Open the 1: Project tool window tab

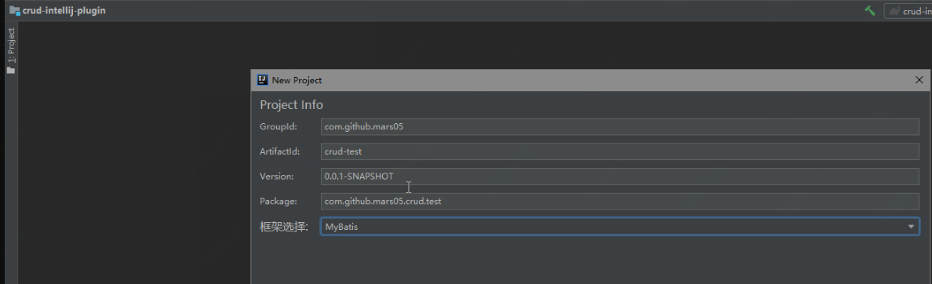click(11, 46)
